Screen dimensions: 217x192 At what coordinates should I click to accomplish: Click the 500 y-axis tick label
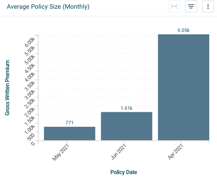(31, 137)
